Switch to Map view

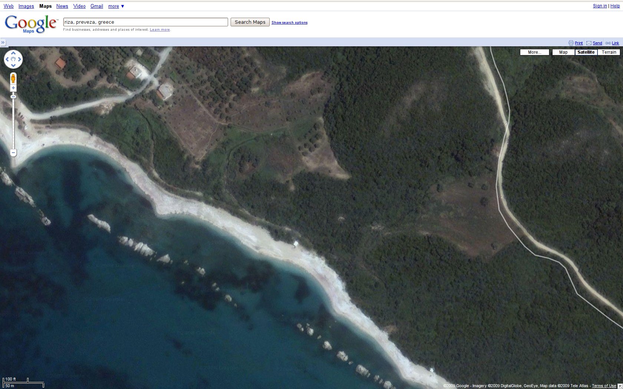563,52
